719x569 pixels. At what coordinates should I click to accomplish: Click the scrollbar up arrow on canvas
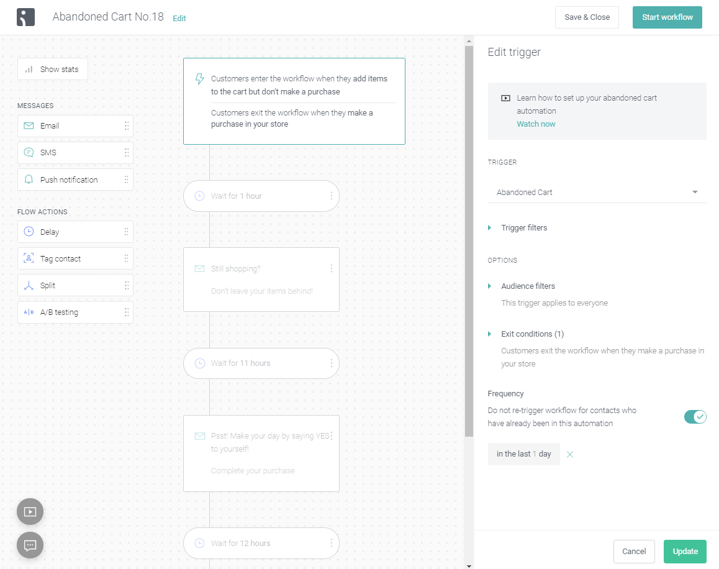[x=469, y=41]
